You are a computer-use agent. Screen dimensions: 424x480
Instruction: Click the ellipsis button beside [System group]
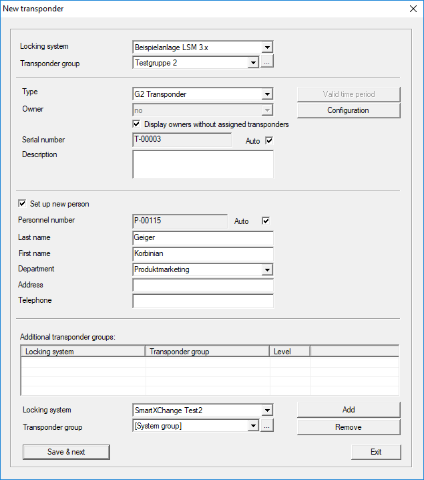(267, 426)
